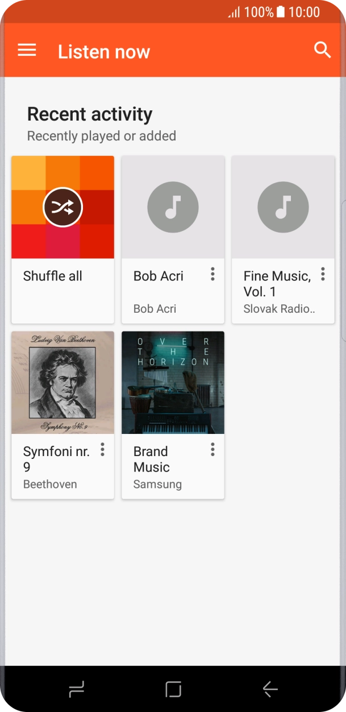Tap the Listen now title
Screen dimensions: 346x712
point(104,52)
